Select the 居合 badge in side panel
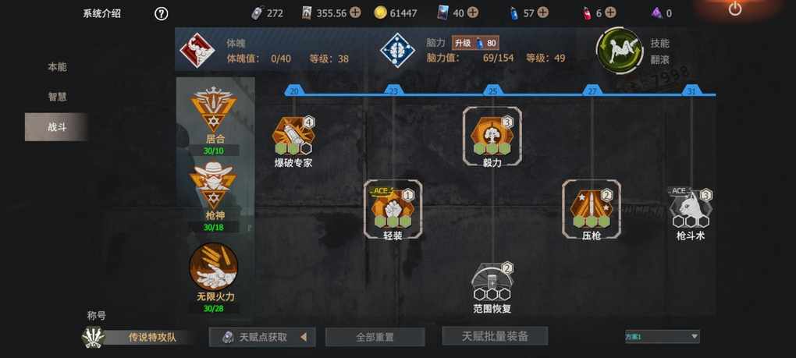The width and height of the screenshot is (796, 358). [x=214, y=111]
